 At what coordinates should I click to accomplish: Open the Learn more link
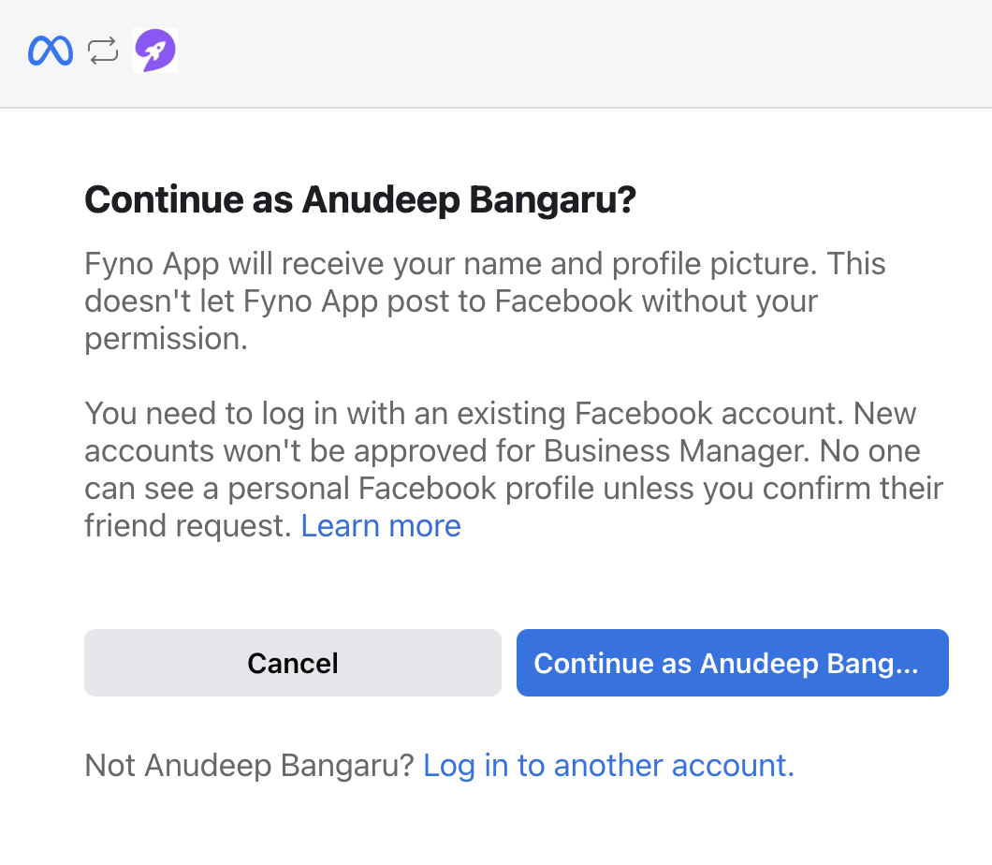point(381,526)
